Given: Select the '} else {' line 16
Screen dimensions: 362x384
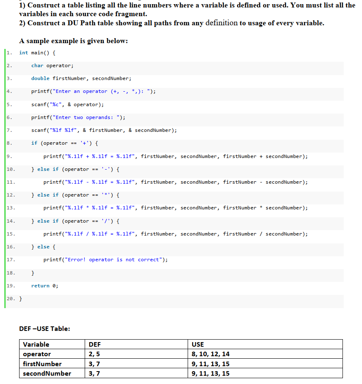Looking at the screenshot, I should click(x=43, y=247).
